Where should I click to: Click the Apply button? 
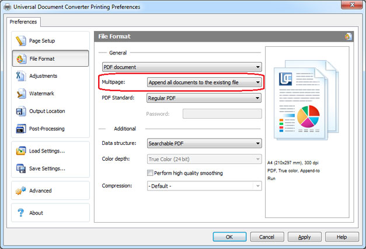(x=304, y=237)
